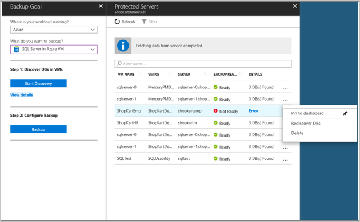Click the Fetching data from service completed message
360x222 pixels.
coord(170,46)
